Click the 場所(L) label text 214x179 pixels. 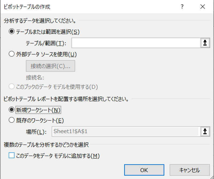36,132
